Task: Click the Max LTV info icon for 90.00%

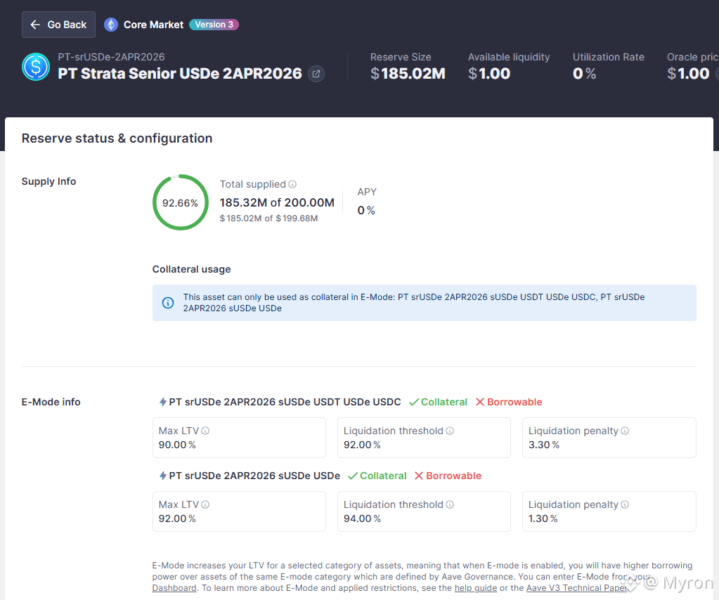Action: (x=205, y=431)
